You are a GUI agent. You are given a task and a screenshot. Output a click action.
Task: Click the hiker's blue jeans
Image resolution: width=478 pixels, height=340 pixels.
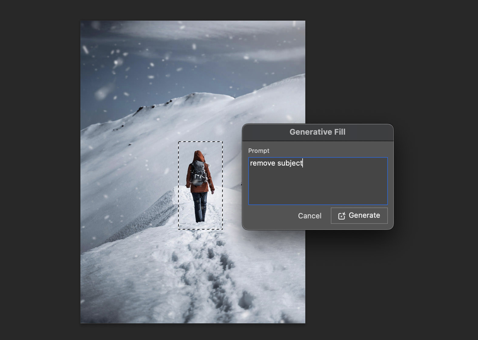[x=200, y=206]
